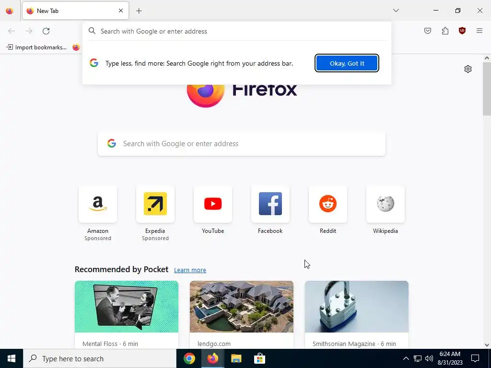Viewport: 491px width, 368px height.
Task: Focus the page's Google search box
Action: 242,144
